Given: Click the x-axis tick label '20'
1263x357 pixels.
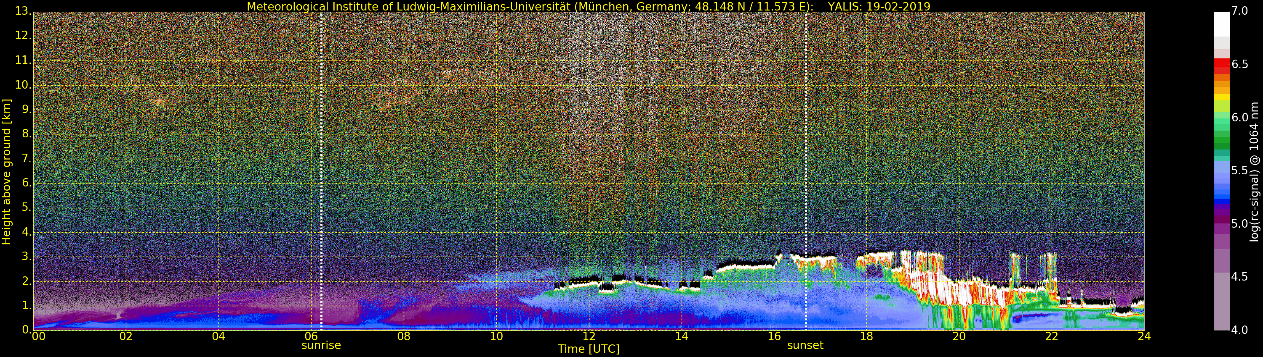Looking at the screenshot, I should pos(959,336).
